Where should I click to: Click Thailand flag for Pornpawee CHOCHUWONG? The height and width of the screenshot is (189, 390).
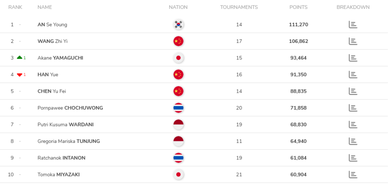[178, 108]
